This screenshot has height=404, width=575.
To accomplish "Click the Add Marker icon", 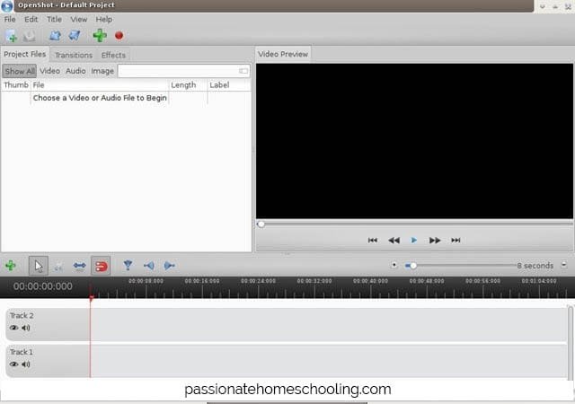I will pos(128,265).
